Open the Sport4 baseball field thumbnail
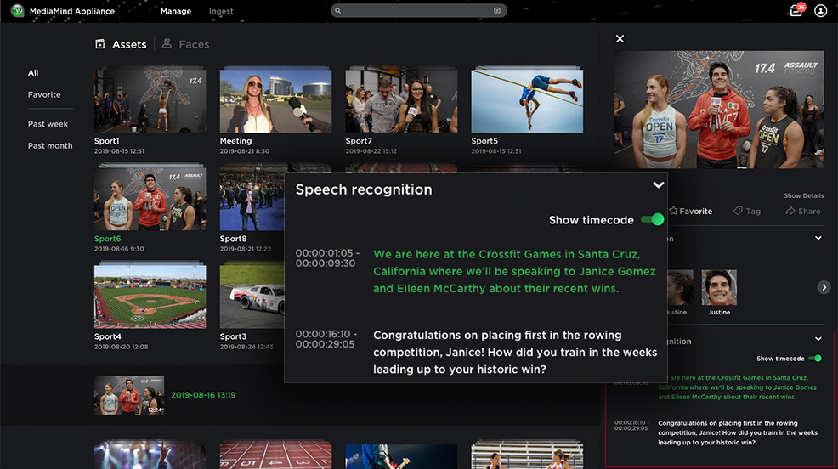The height and width of the screenshot is (469, 838). point(150,295)
